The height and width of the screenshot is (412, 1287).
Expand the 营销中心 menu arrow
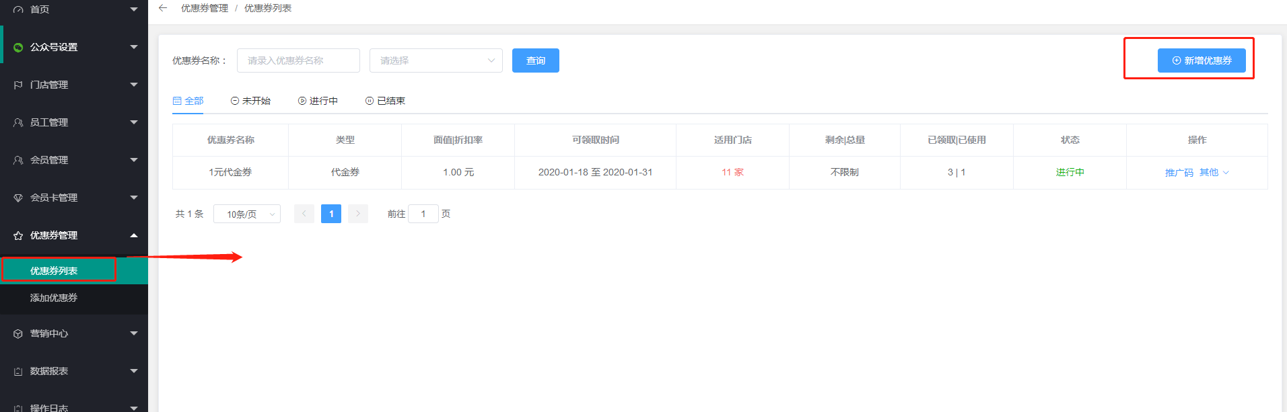134,333
